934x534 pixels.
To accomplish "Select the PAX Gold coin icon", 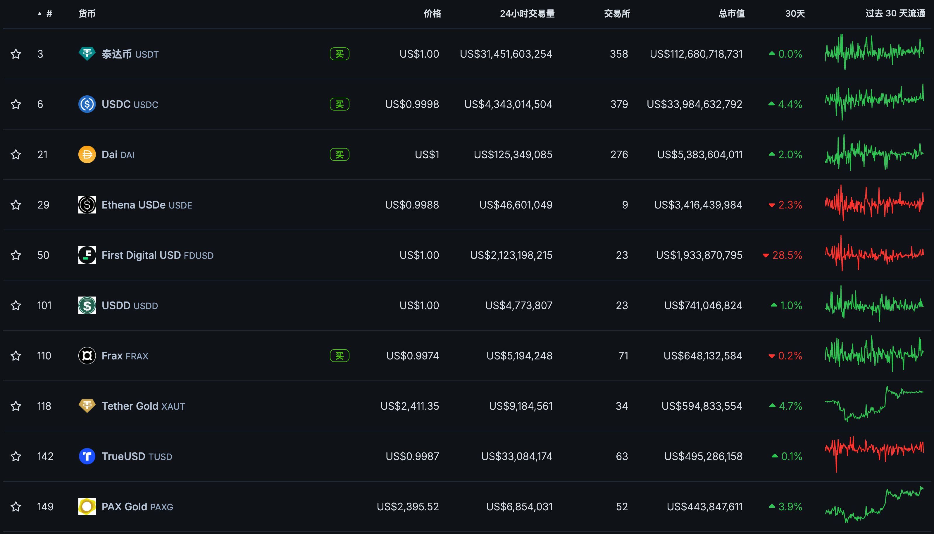I will click(87, 507).
